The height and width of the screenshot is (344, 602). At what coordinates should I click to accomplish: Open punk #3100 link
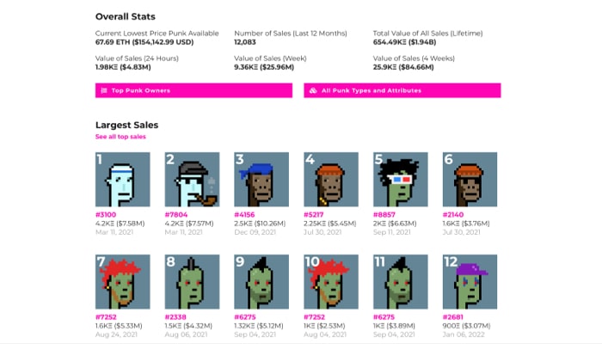click(106, 215)
